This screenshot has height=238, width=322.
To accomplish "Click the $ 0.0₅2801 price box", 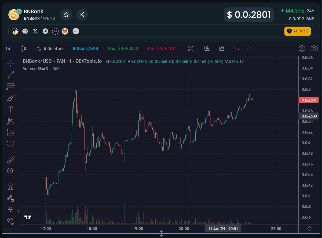I will point(249,14).
